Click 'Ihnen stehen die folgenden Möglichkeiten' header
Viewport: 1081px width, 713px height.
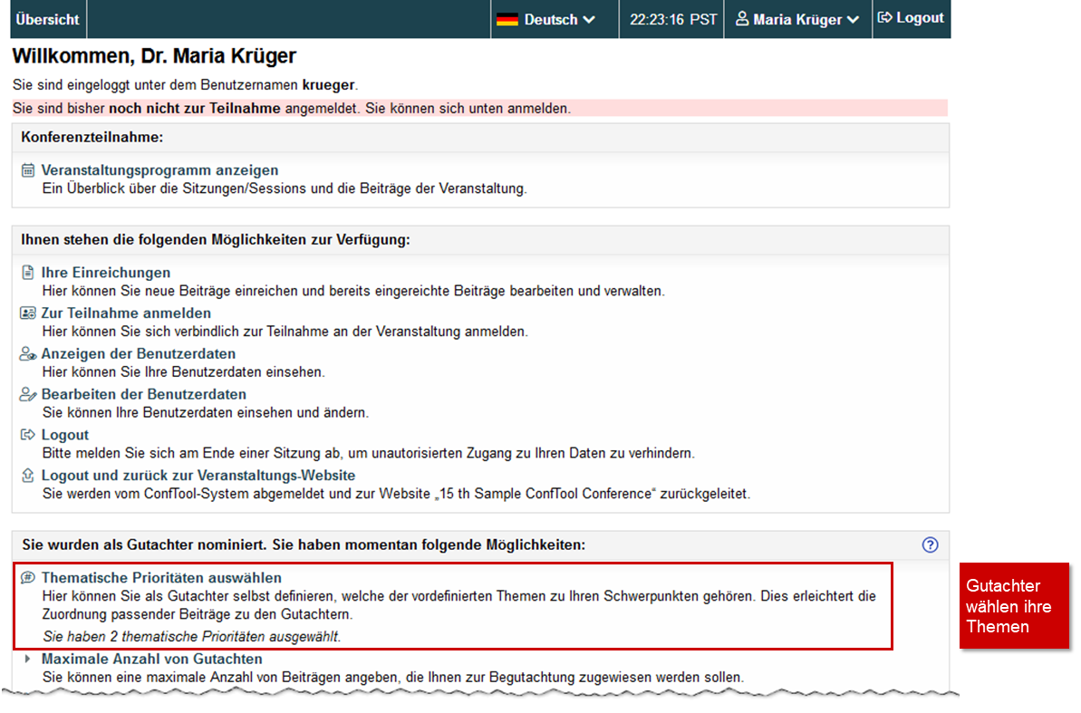[x=215, y=240]
